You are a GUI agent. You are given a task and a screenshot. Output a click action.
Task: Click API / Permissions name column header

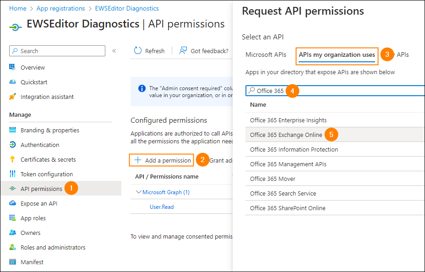[167, 177]
